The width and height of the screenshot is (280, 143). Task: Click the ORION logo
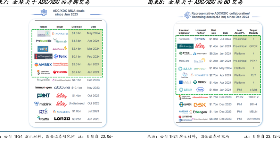coord(60,72)
